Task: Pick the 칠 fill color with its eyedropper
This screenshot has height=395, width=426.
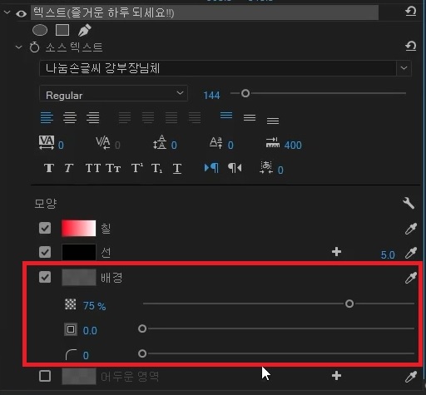Action: pos(411,229)
